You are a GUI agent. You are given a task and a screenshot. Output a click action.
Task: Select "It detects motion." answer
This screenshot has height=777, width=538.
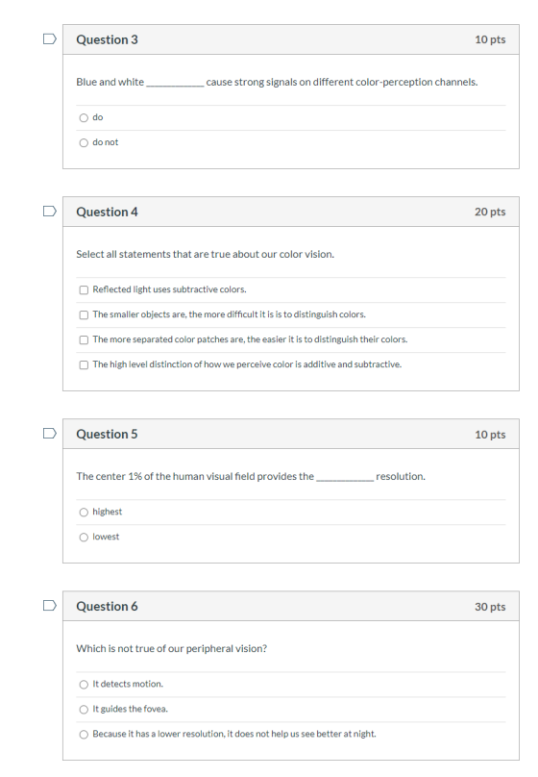click(84, 685)
